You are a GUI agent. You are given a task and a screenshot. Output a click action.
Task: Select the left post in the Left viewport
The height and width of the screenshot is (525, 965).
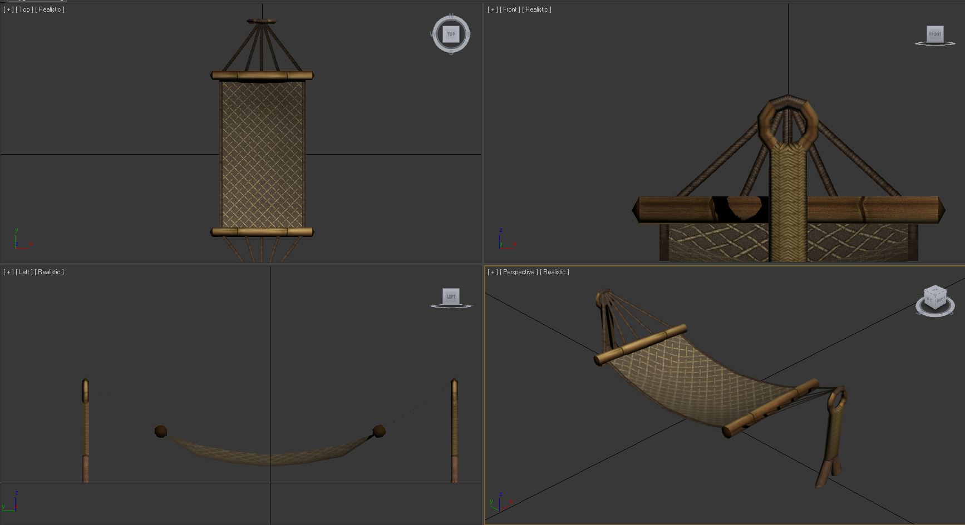(86, 430)
